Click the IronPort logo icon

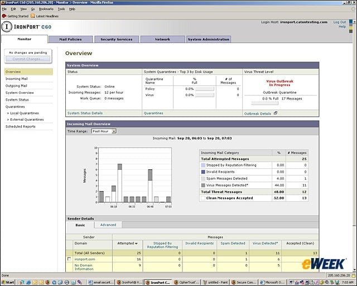click(7, 26)
